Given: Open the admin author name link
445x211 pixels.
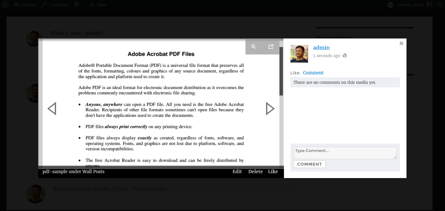Looking at the screenshot, I should 321,48.
